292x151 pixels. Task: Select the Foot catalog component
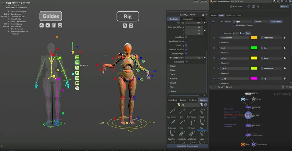point(201,124)
